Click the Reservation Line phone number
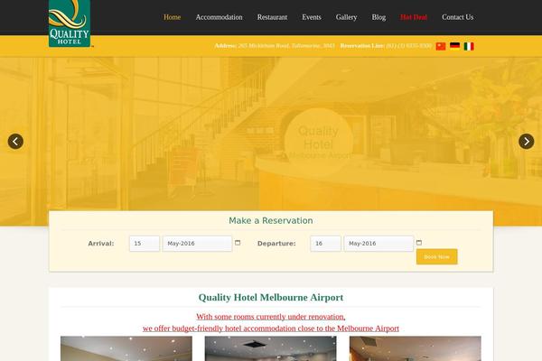The height and width of the screenshot is (361, 542). 409,46
